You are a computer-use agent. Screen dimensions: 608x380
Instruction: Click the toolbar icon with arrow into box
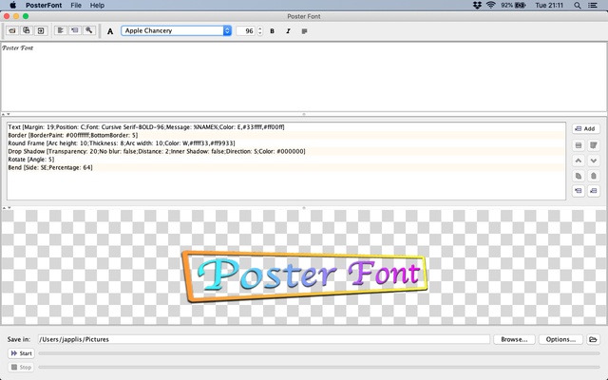point(41,30)
